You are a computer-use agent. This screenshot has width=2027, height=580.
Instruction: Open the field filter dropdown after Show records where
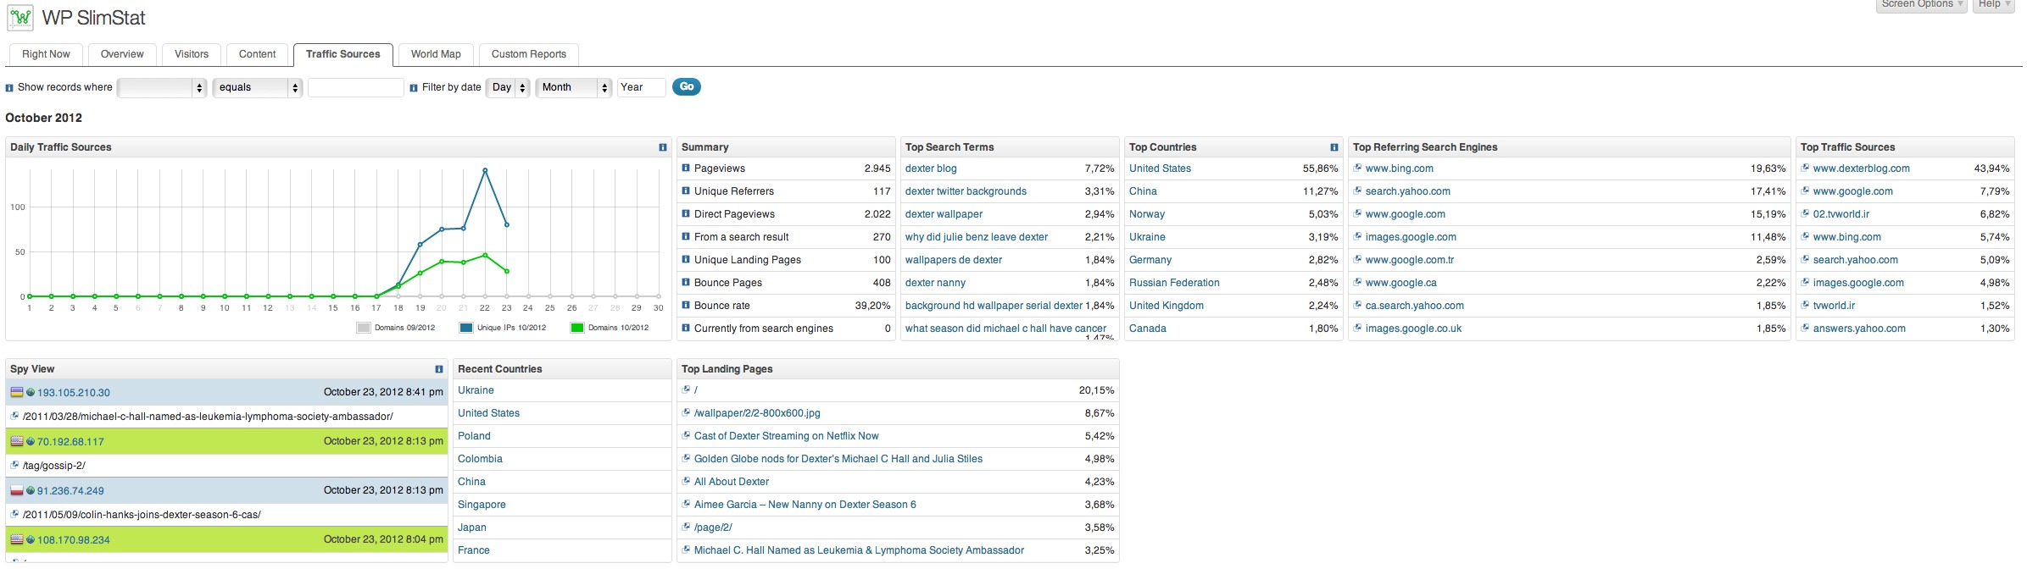162,87
